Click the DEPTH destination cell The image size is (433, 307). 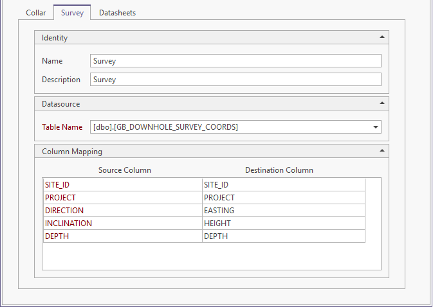(283, 236)
